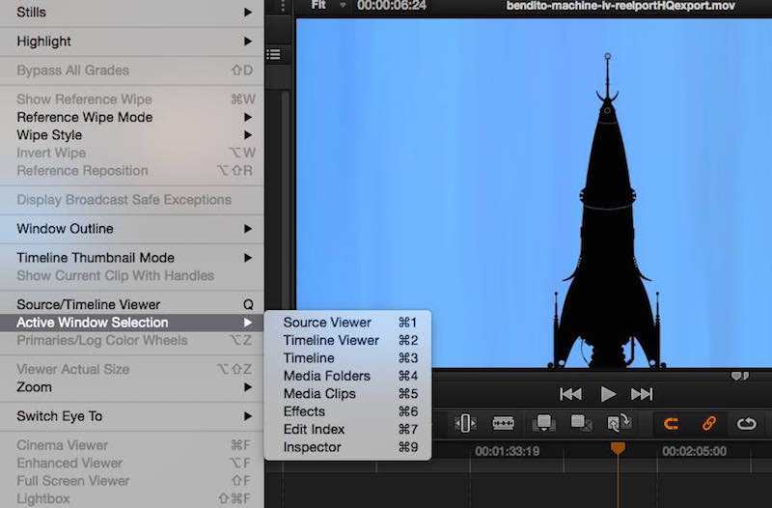The height and width of the screenshot is (508, 772).
Task: Select Inspector in the submenu
Action: (348, 447)
